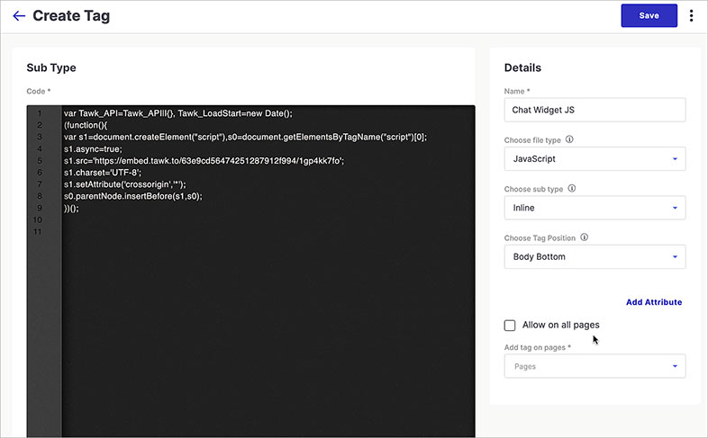Click the Name field containing Chat Widget JS
The width and height of the screenshot is (708, 438).
(x=595, y=110)
